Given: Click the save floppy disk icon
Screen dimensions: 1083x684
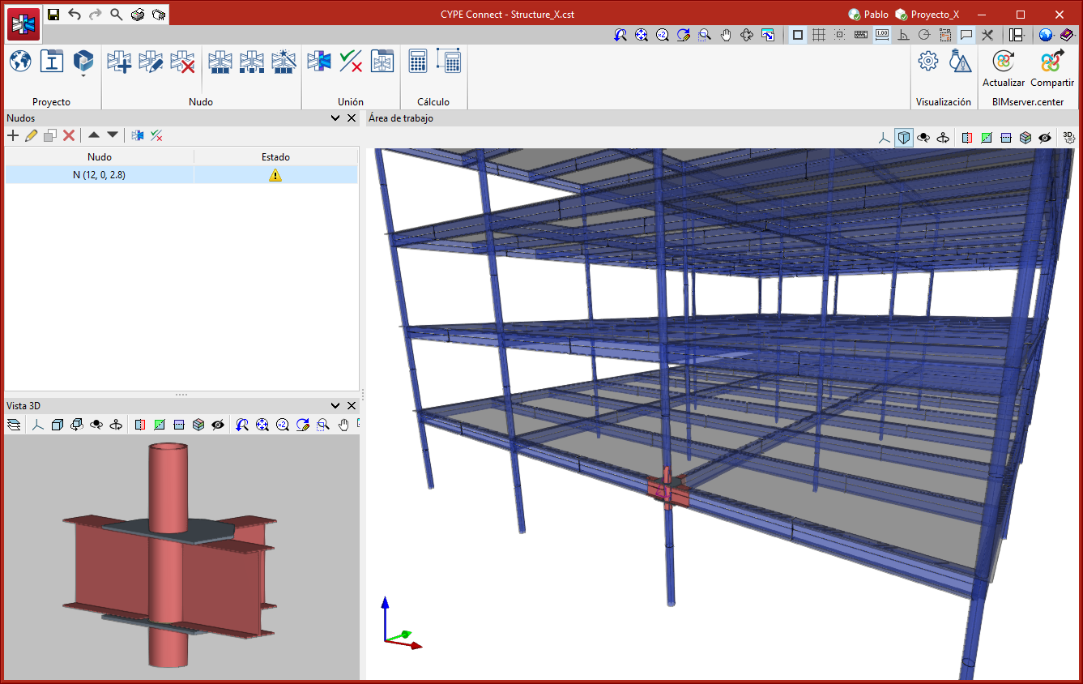Looking at the screenshot, I should tap(53, 15).
